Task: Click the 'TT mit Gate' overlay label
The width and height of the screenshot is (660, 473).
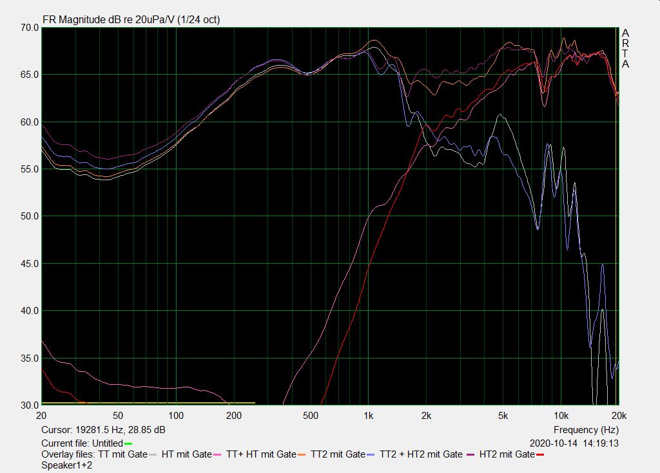Action: [123, 454]
